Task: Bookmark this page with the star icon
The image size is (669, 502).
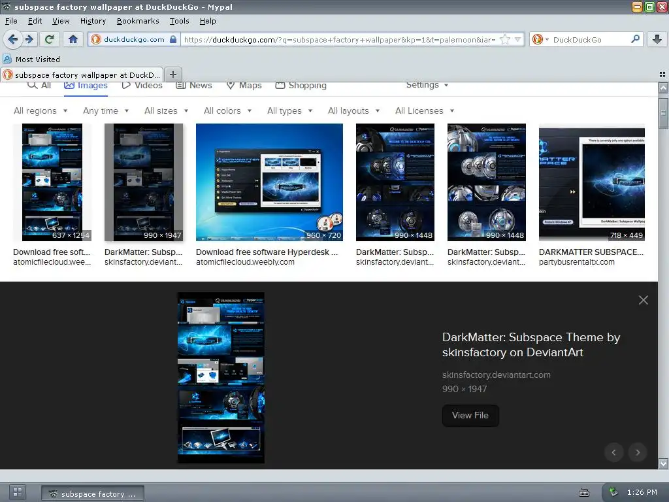Action: pos(505,39)
